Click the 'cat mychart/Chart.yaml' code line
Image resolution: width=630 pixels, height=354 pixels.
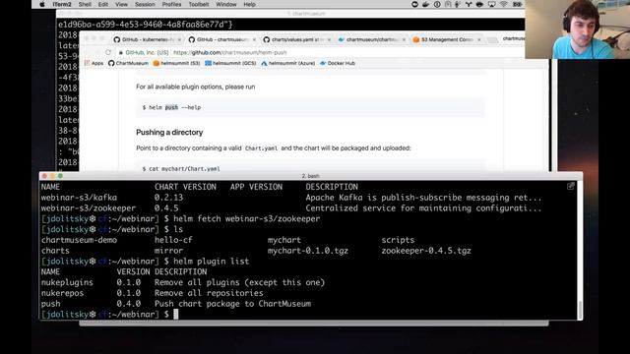[181, 169]
